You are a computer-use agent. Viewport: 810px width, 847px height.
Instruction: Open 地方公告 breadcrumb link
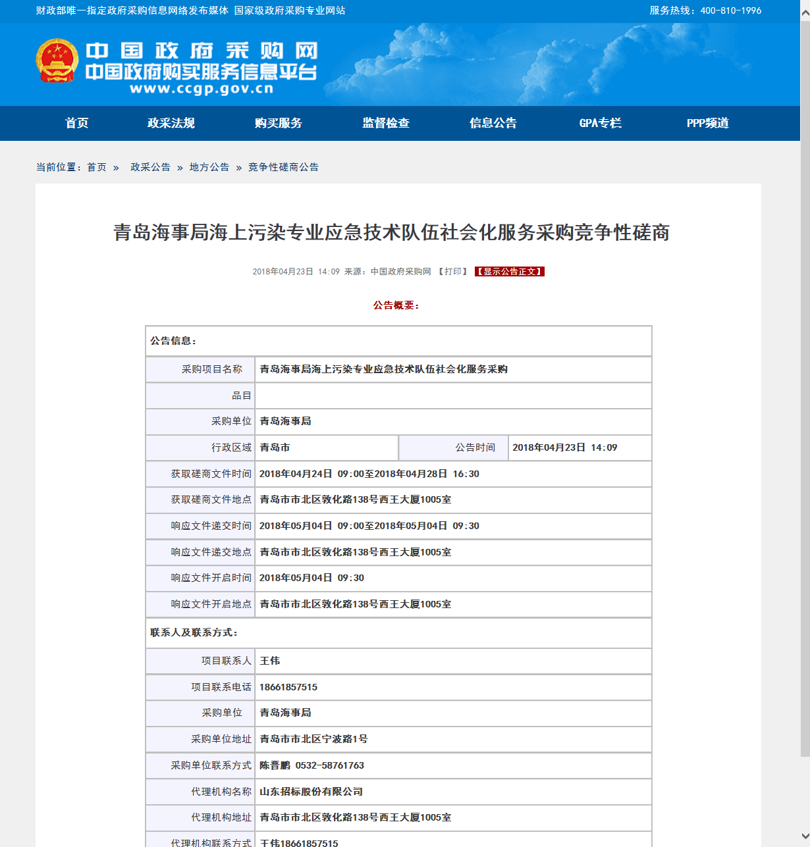[209, 167]
